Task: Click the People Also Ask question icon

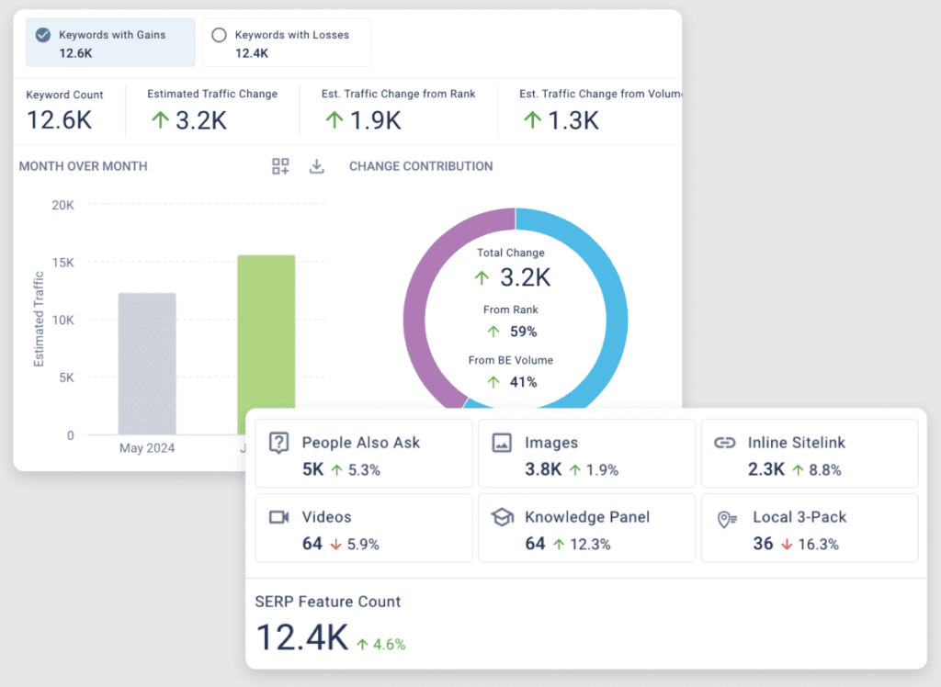Action: pyautogui.click(x=278, y=443)
